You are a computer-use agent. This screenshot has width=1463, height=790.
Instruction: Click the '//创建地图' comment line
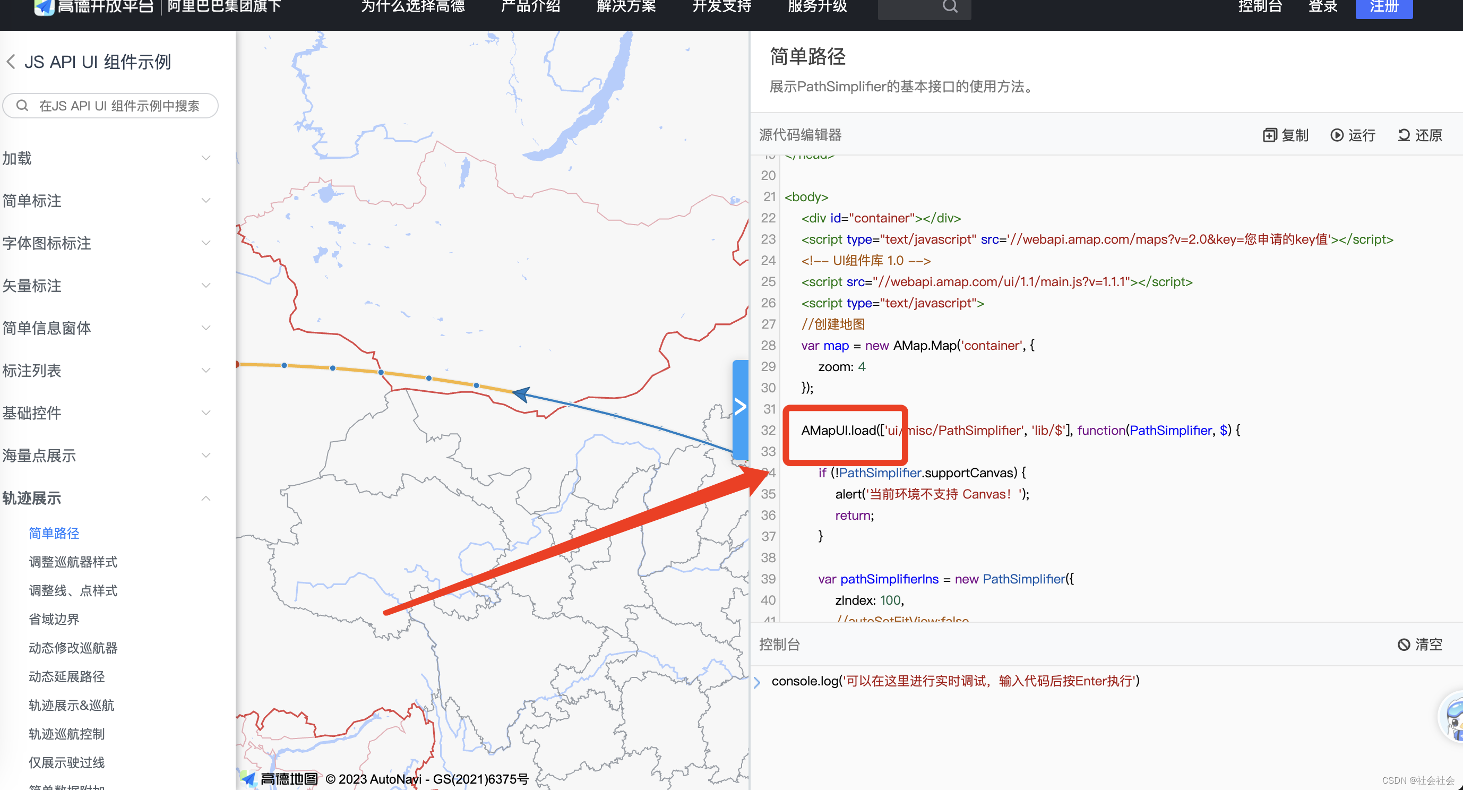[x=833, y=324]
